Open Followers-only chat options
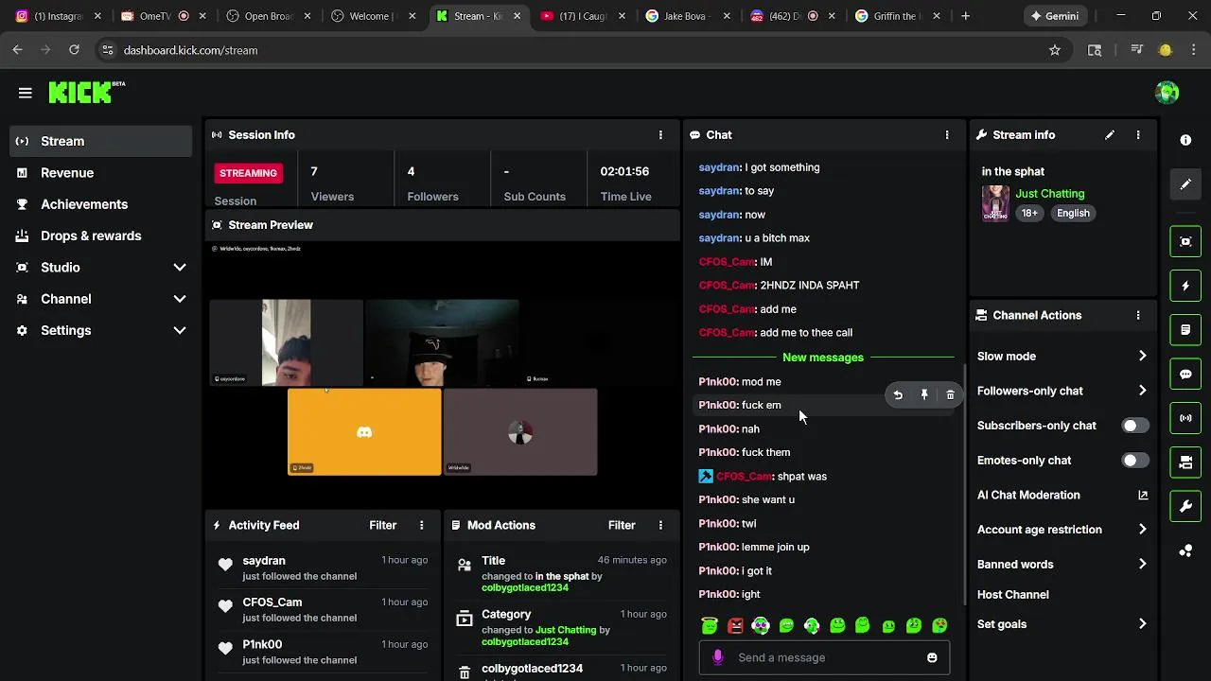This screenshot has height=681, width=1211. (1062, 391)
